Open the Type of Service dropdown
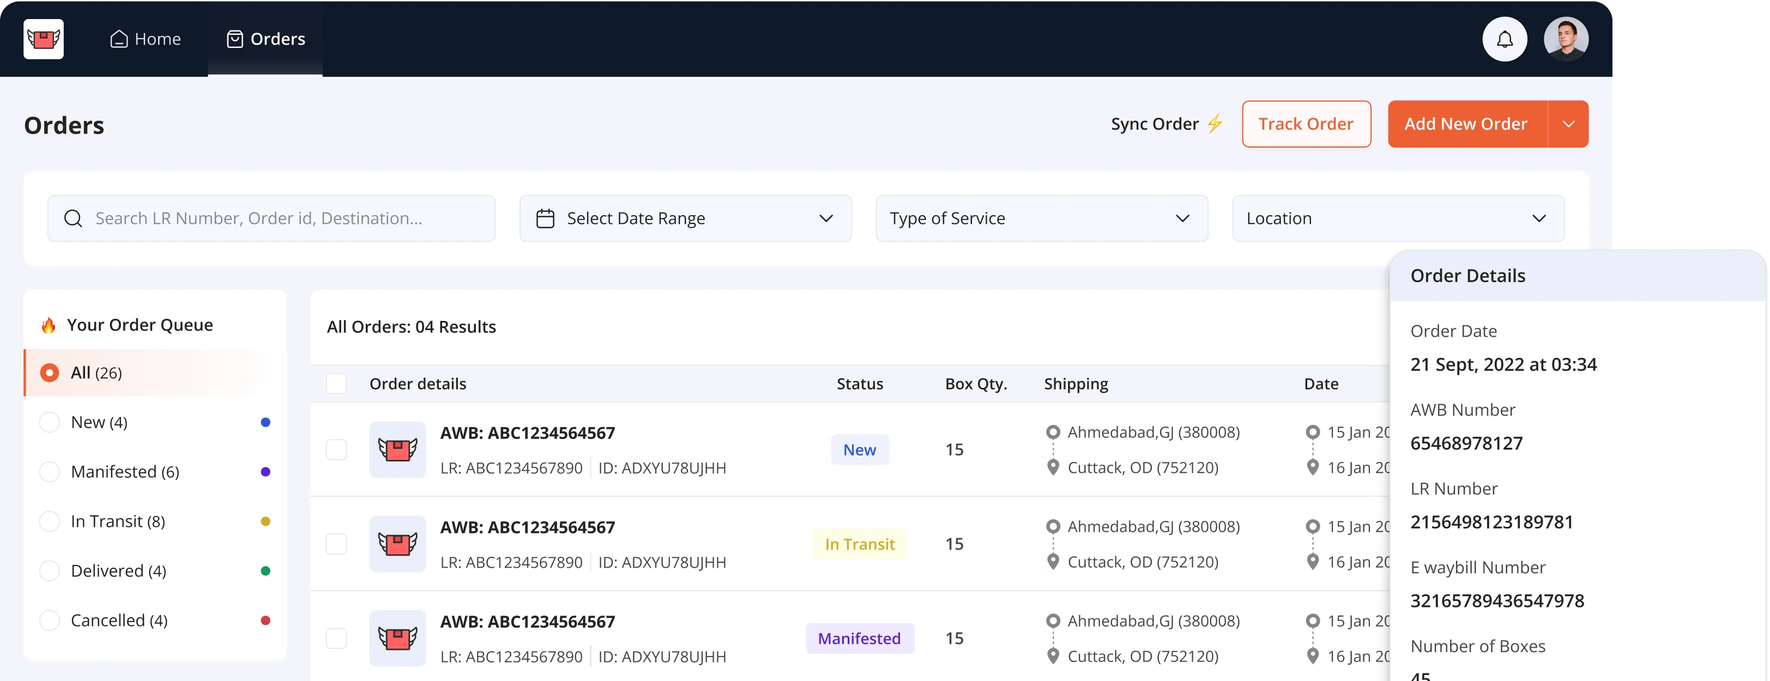This screenshot has width=1770, height=681. click(x=1041, y=218)
